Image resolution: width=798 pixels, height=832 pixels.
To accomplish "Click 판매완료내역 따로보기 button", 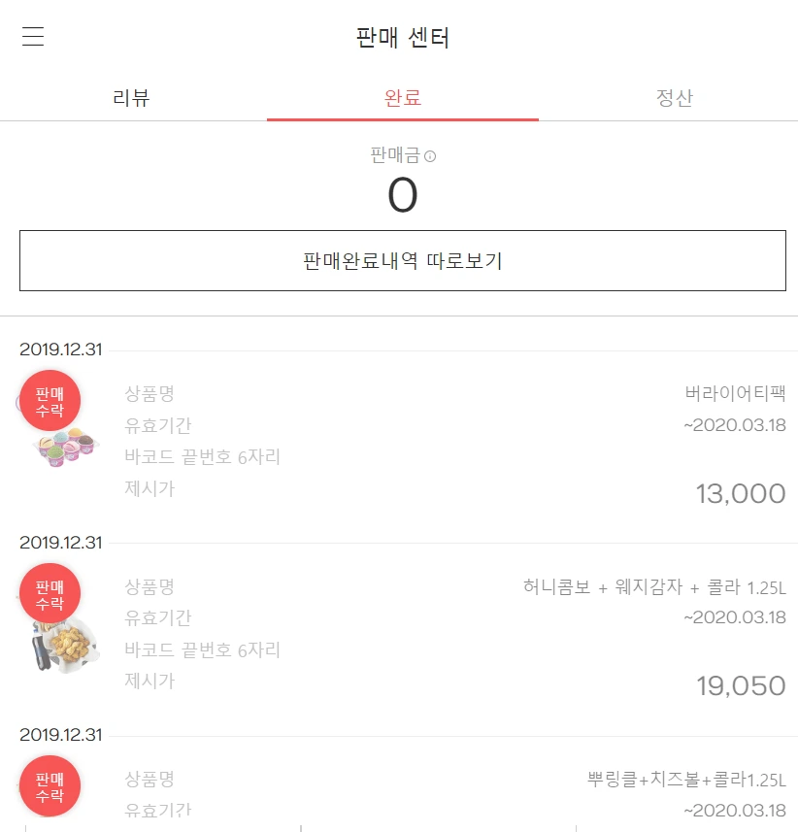I will click(x=403, y=260).
